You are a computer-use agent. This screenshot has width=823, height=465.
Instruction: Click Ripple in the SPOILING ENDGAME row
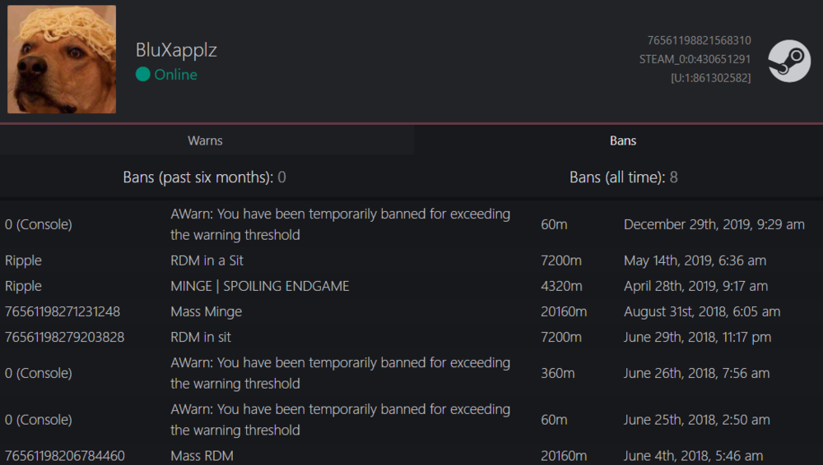pyautogui.click(x=23, y=286)
